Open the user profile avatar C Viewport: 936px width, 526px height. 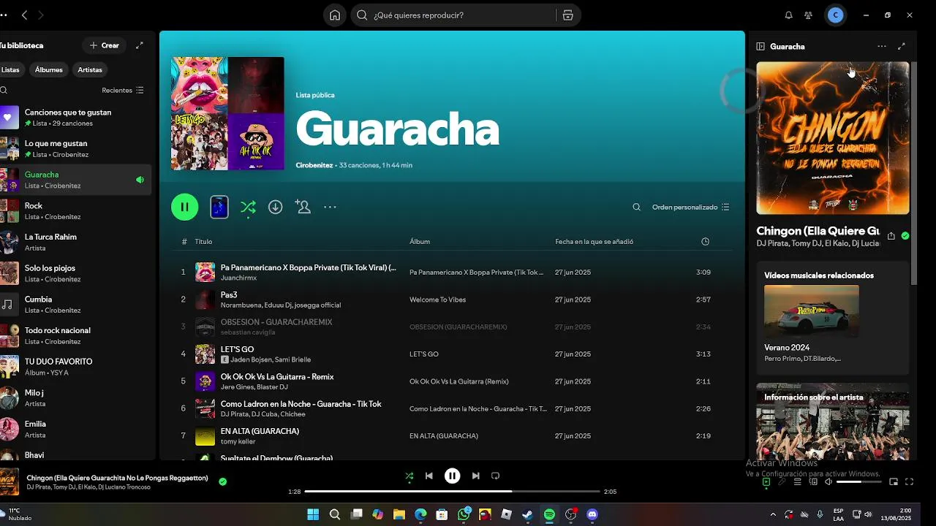coord(836,15)
